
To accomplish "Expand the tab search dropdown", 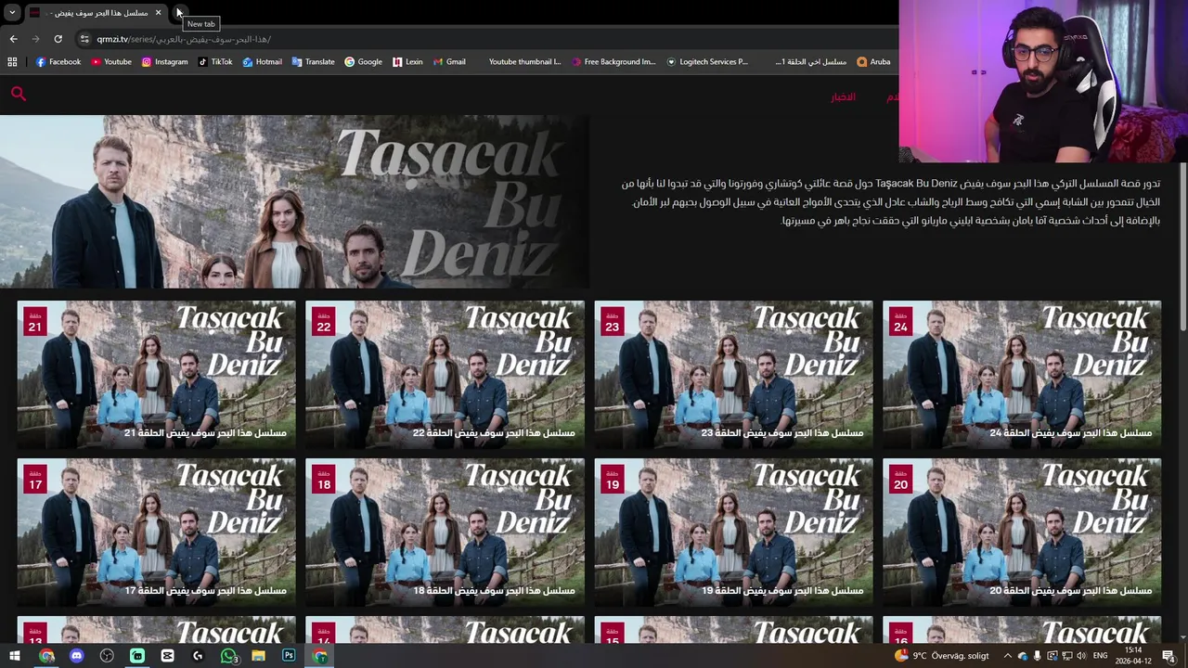I will 12,13.
